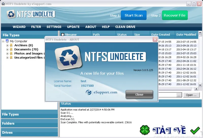Open the CLEAN DRIVE menu

pyautogui.click(x=125, y=27)
